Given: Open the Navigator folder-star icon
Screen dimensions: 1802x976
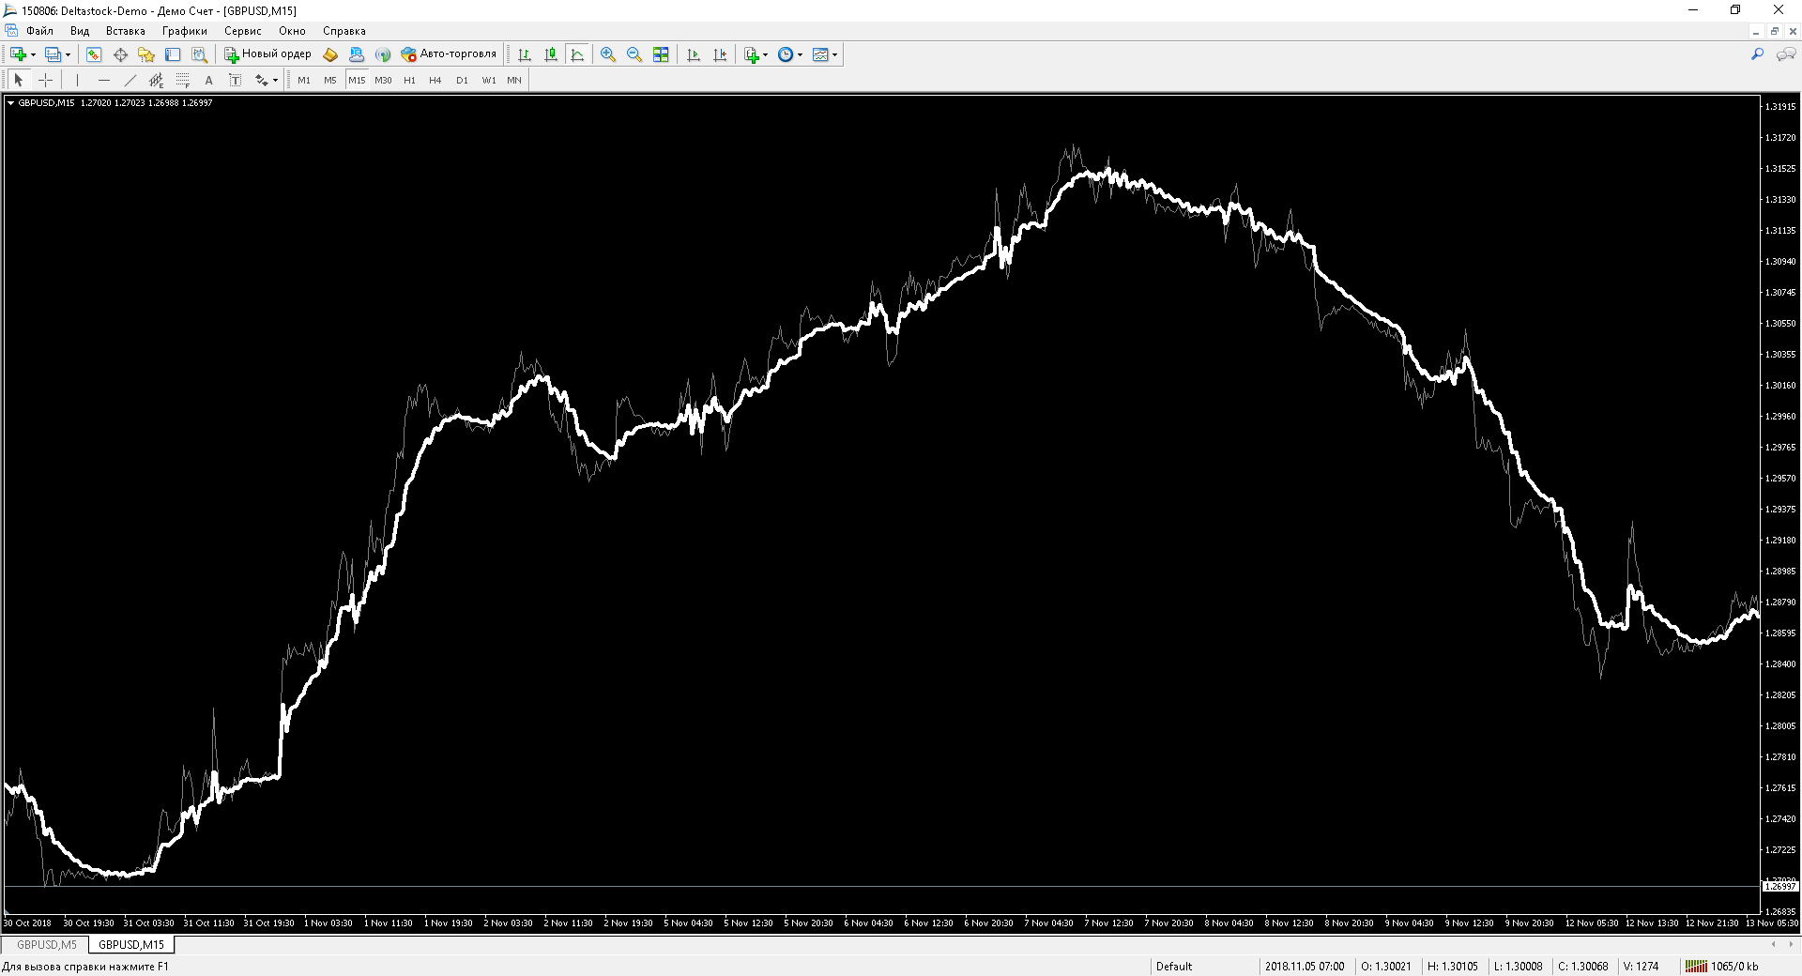Looking at the screenshot, I should click(x=146, y=54).
